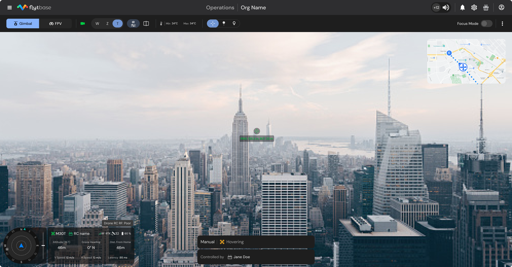512x267 pixels.
Task: Select the W wide lens
Action: 97,23
